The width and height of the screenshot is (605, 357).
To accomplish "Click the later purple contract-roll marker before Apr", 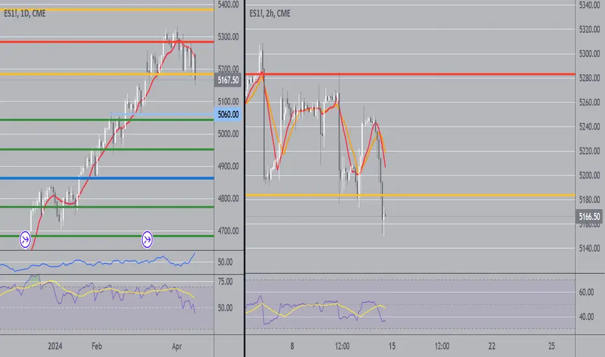I will coord(147,240).
